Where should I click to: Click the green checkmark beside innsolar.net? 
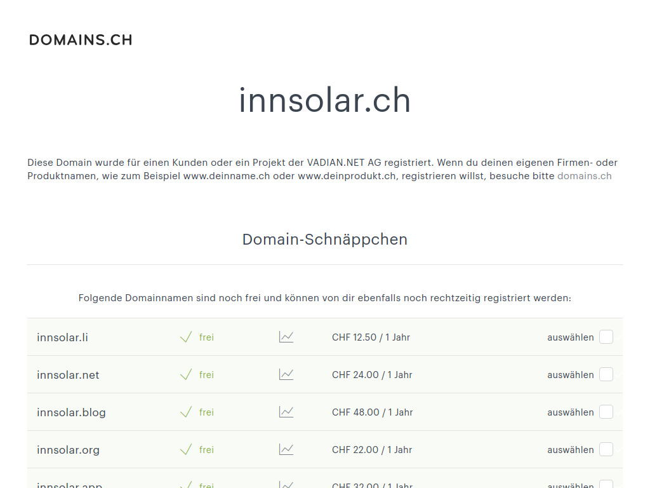coord(185,373)
